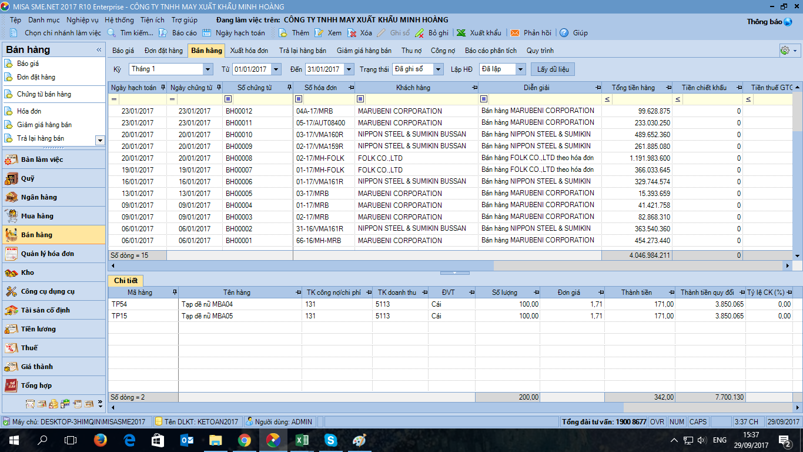Select voucher row BH00008

(x=450, y=158)
